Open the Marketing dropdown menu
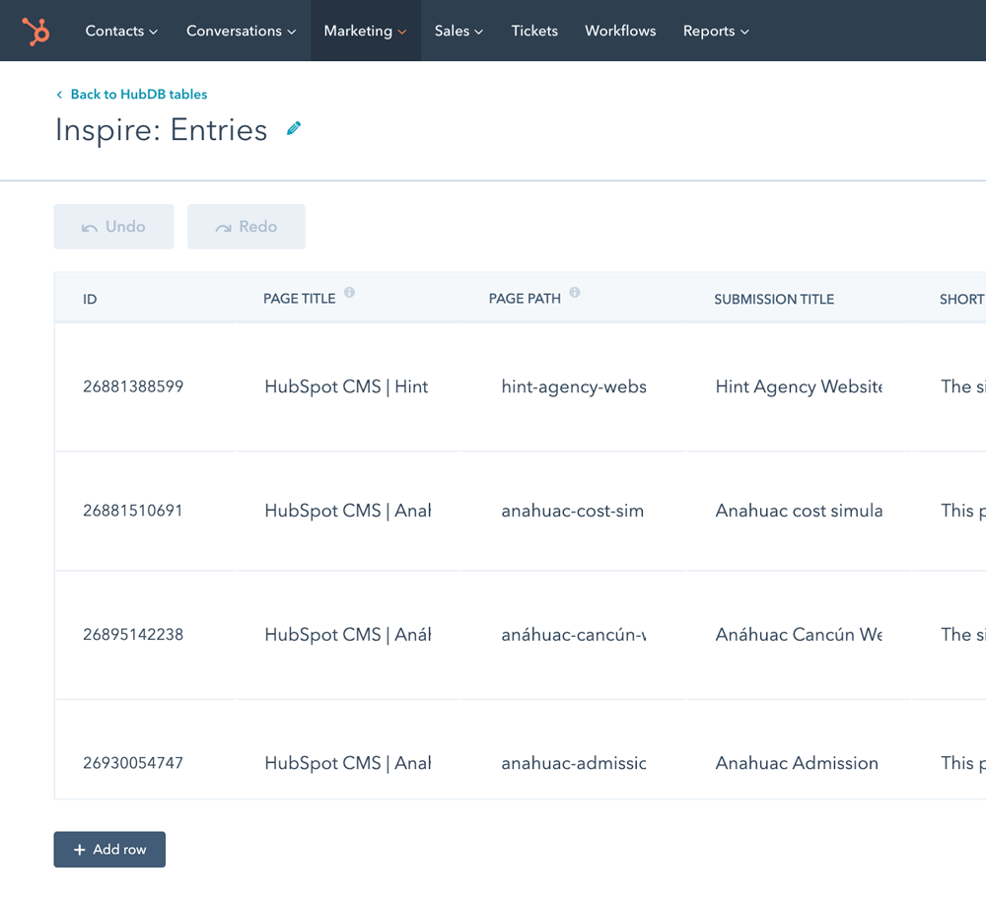This screenshot has height=904, width=986. [x=366, y=31]
